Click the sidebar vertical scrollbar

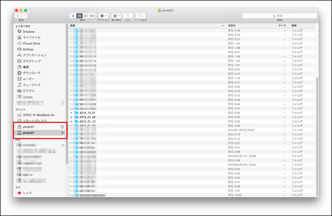67,94
